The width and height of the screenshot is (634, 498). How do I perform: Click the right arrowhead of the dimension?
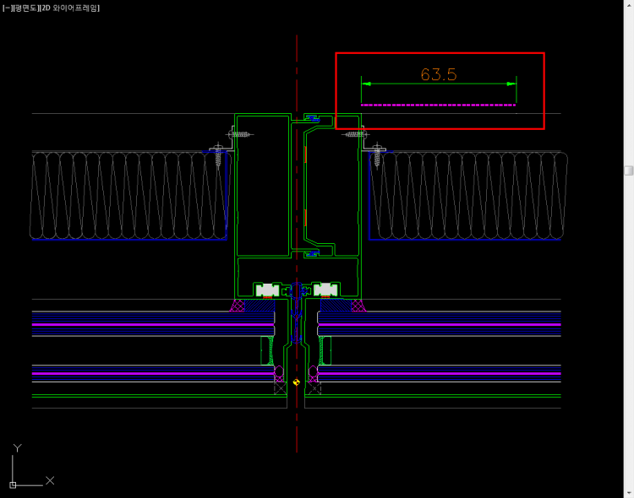coord(511,84)
